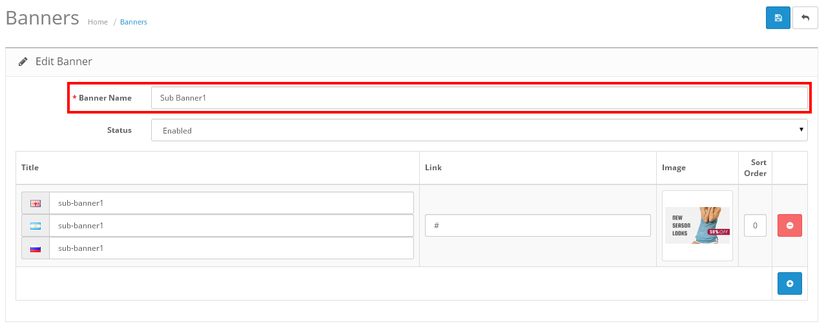Click the pencil icon beside Edit Banner
This screenshot has width=826, height=327.
coord(23,62)
